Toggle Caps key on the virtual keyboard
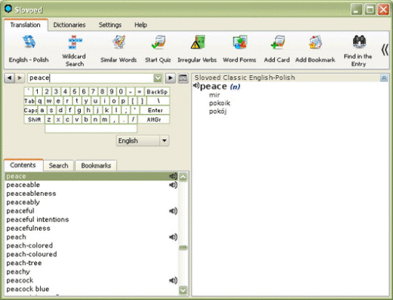Screen dimensions: 393x300 pyautogui.click(x=31, y=110)
